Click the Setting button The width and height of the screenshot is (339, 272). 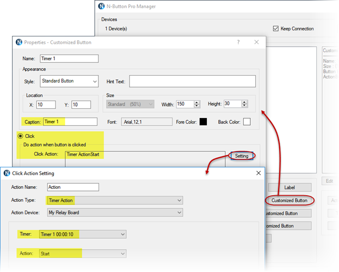[x=242, y=156]
